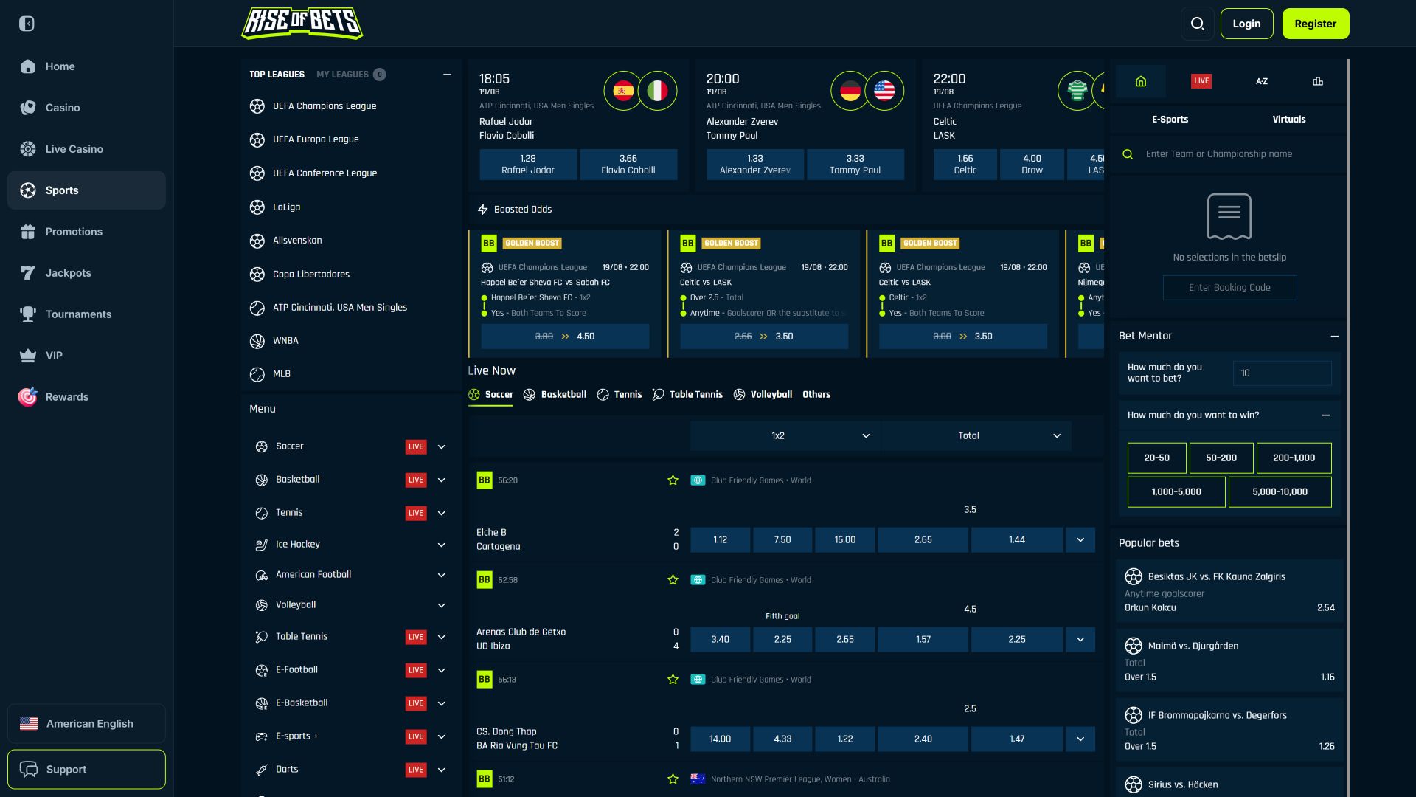Collapse the Top Leagues panel
This screenshot has width=1416, height=797.
click(x=447, y=75)
